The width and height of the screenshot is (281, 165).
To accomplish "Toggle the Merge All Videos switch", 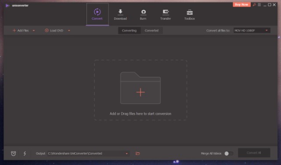I will pos(229,153).
